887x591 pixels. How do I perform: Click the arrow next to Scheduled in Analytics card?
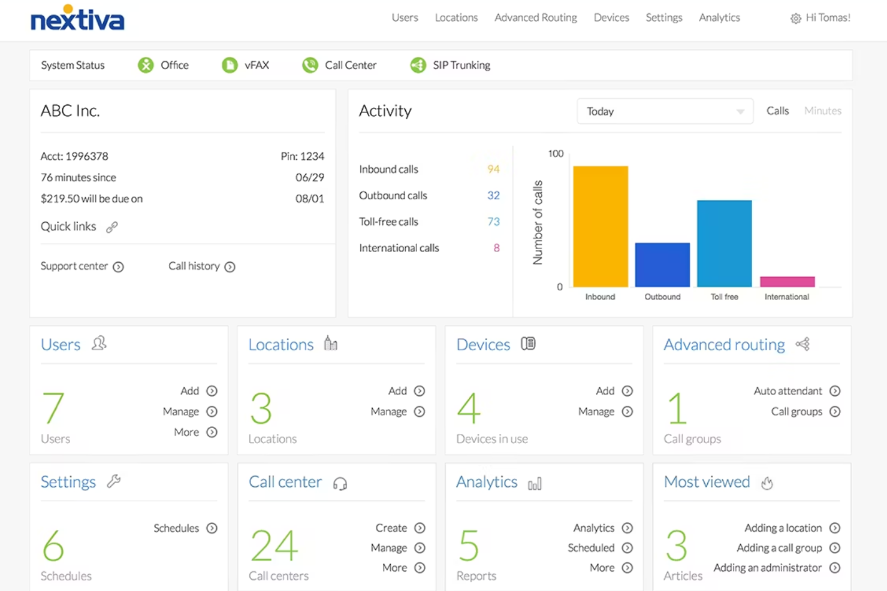point(627,548)
